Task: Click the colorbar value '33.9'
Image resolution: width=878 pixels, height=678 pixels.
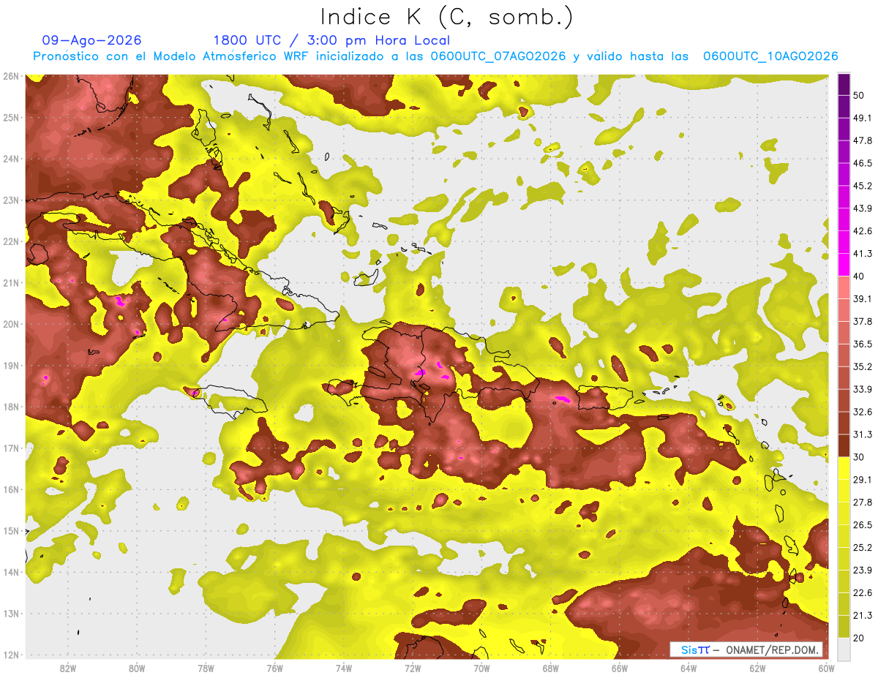Action: 863,389
